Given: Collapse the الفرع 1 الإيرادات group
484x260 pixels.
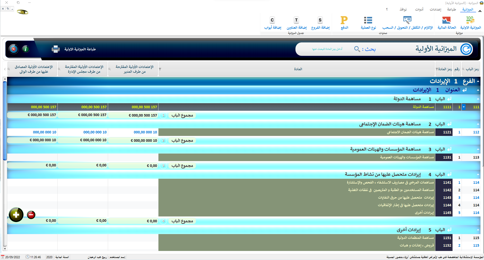Looking at the screenshot, I should click(478, 81).
